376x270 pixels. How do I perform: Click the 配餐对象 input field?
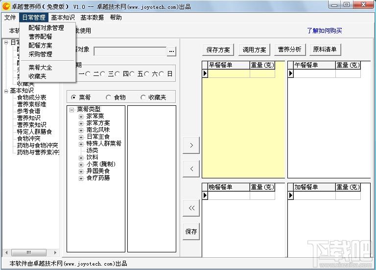coord(130,51)
